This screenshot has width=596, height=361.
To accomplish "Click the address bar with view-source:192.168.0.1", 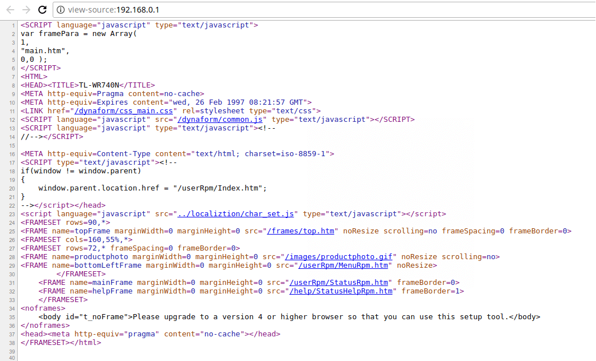I will tap(325, 10).
